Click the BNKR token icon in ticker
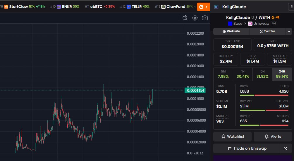The height and width of the screenshot is (161, 294). tap(59, 7)
